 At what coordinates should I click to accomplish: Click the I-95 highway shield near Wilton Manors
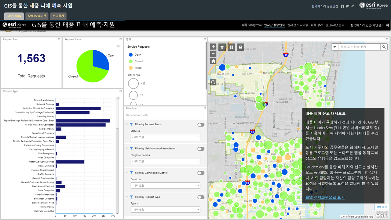pos(252,132)
